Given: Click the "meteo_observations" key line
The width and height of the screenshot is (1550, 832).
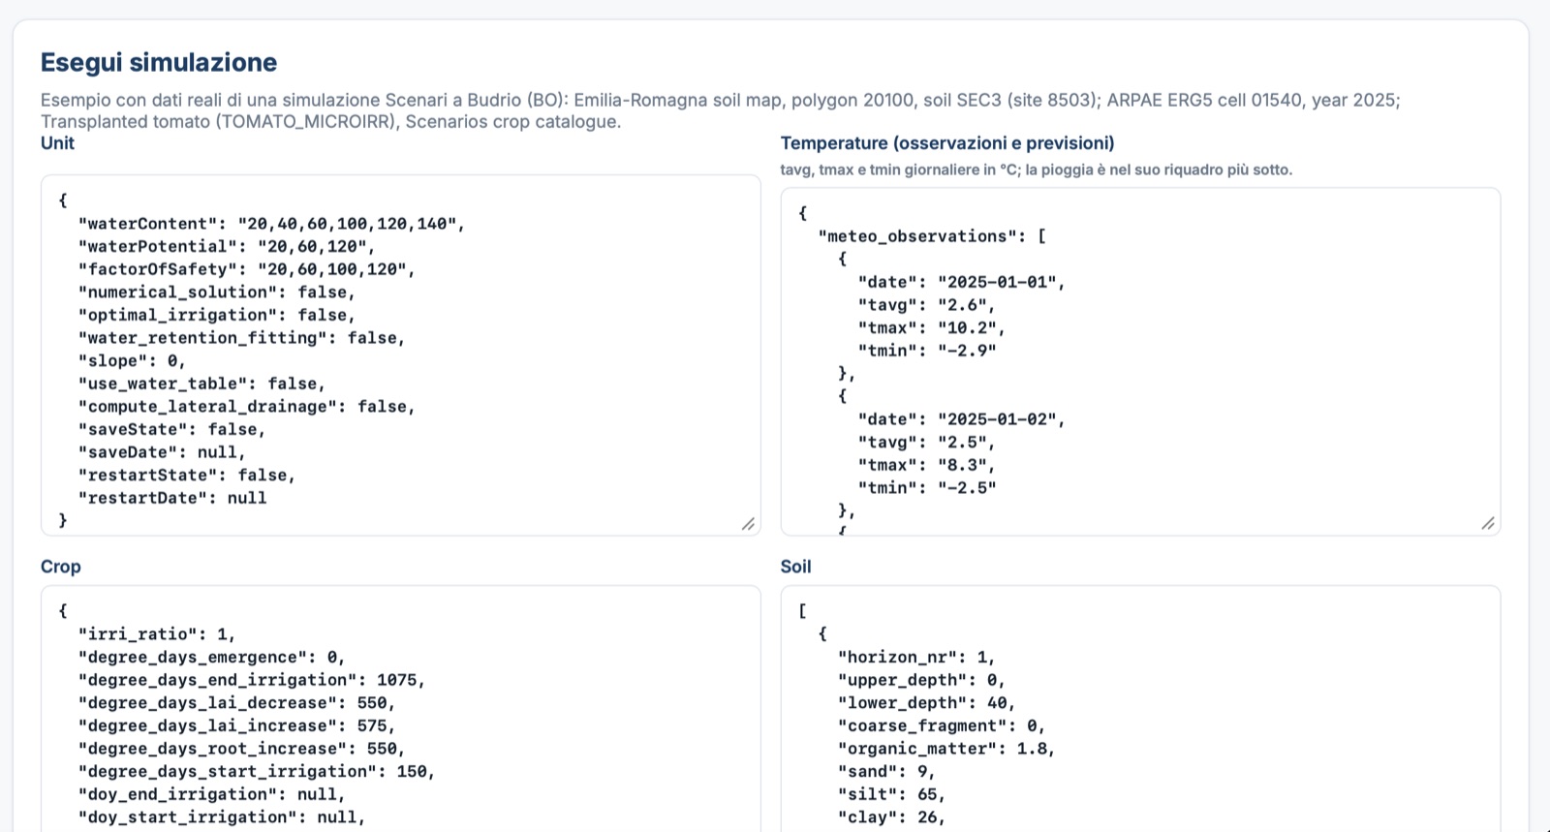Looking at the screenshot, I should 932,236.
